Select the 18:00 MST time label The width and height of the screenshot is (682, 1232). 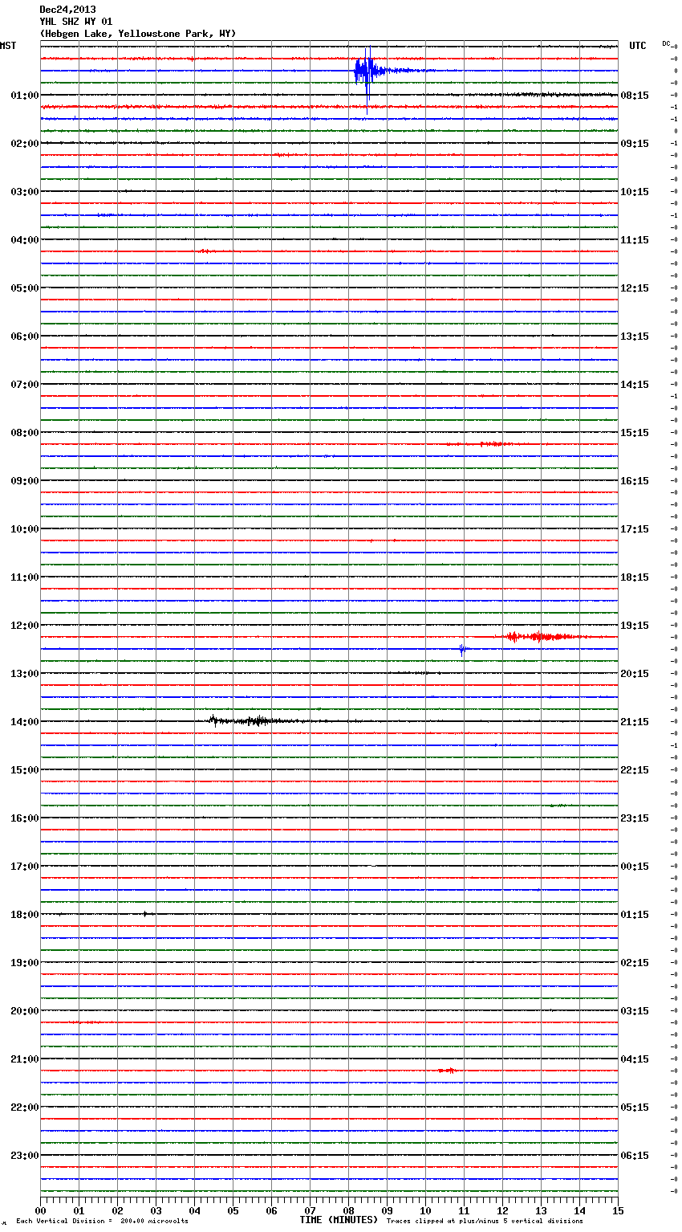(25, 915)
